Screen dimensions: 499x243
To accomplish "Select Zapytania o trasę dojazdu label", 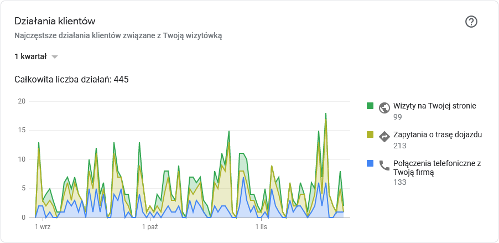I will (x=438, y=135).
